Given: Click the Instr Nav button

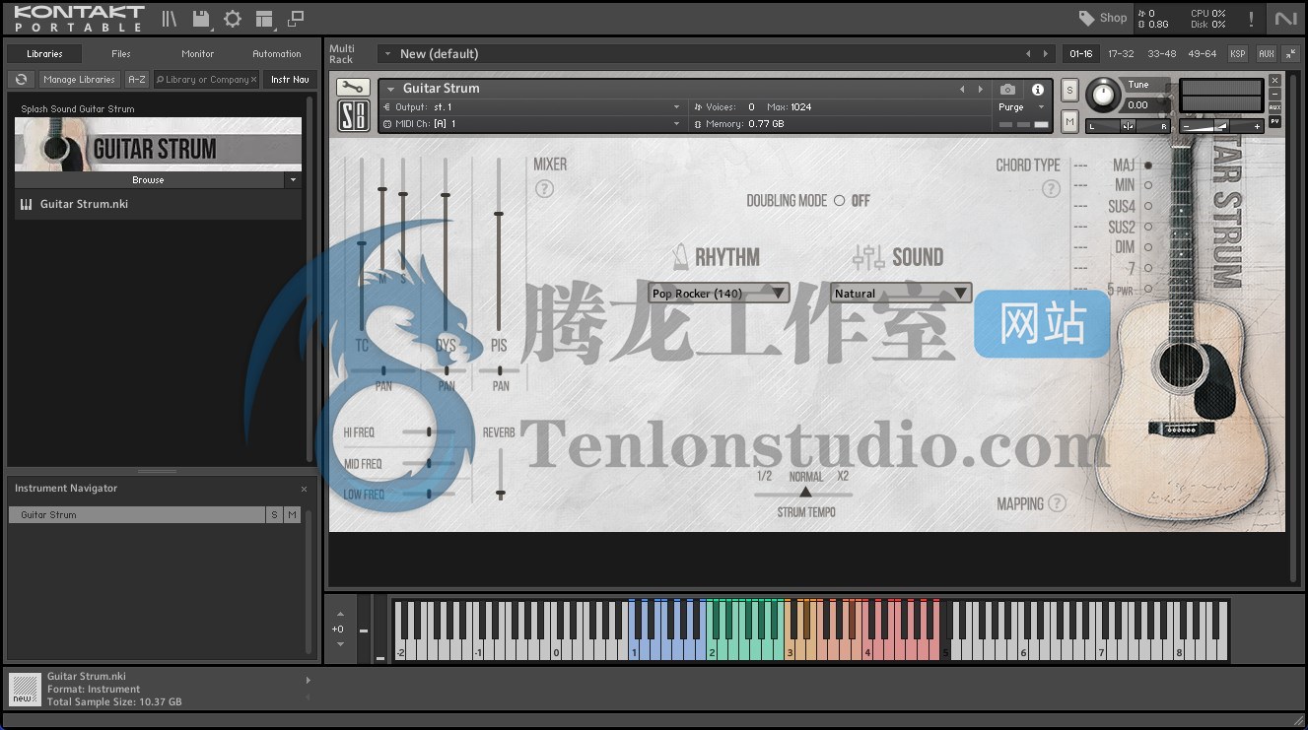Looking at the screenshot, I should (290, 80).
